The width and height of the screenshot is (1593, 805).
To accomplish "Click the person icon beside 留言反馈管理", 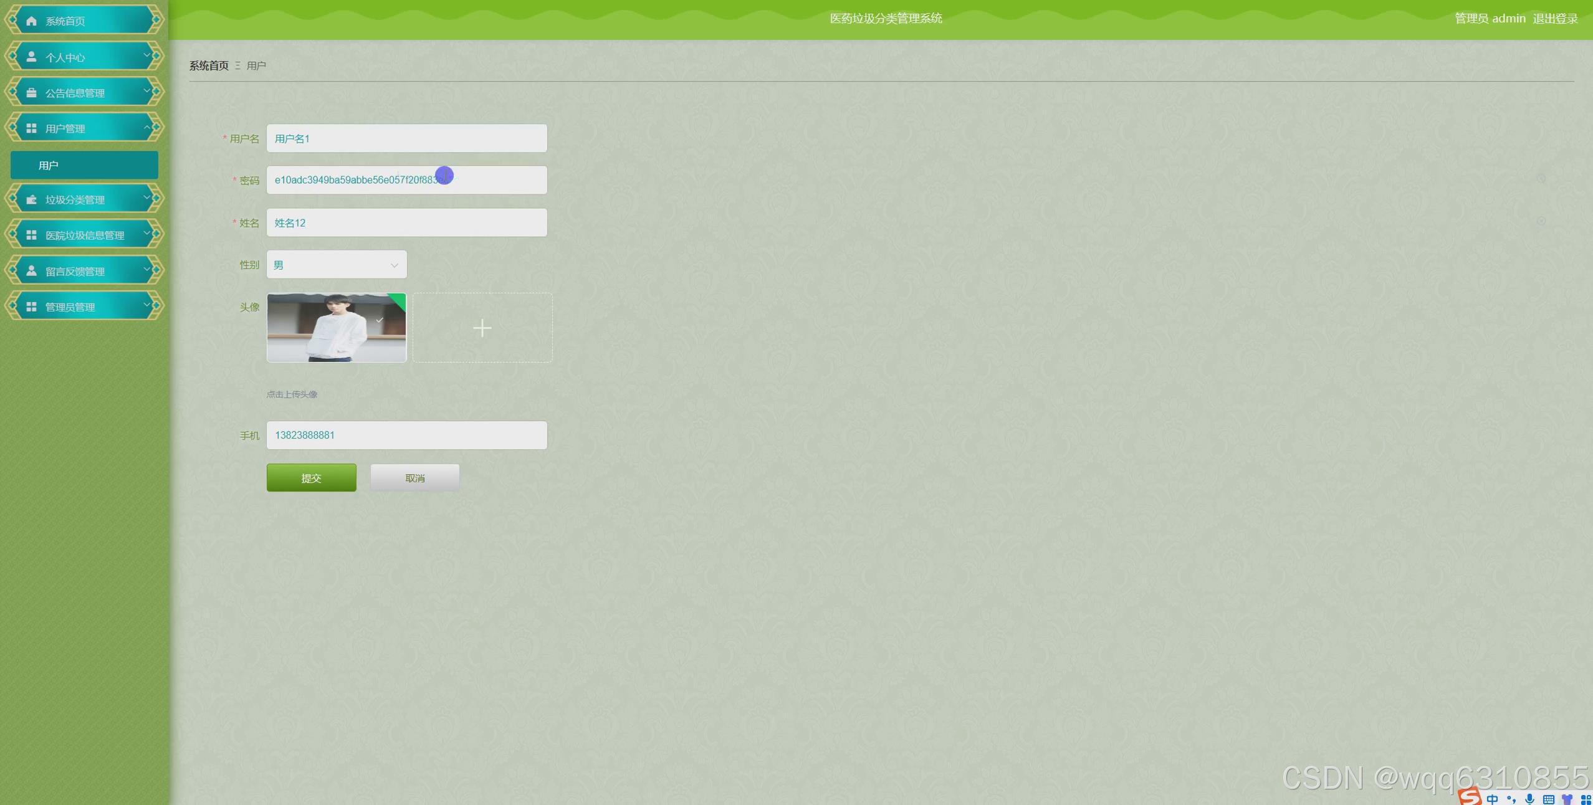I will pyautogui.click(x=31, y=270).
